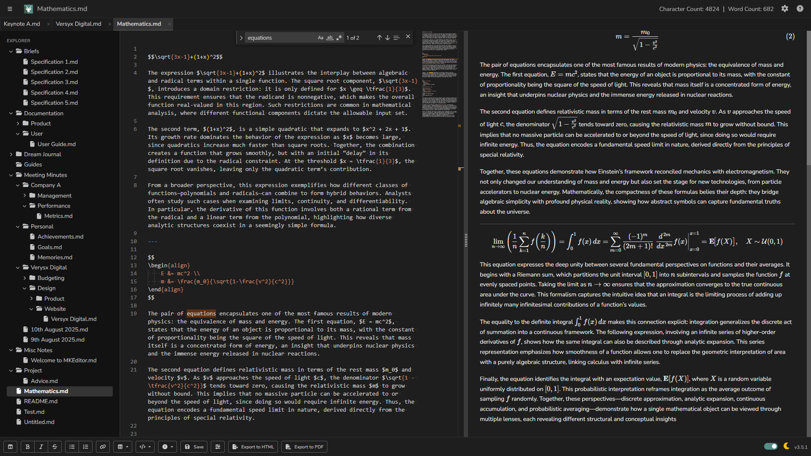
Task: Toggle the side-by-side preview panel icon
Action: (x=10, y=447)
